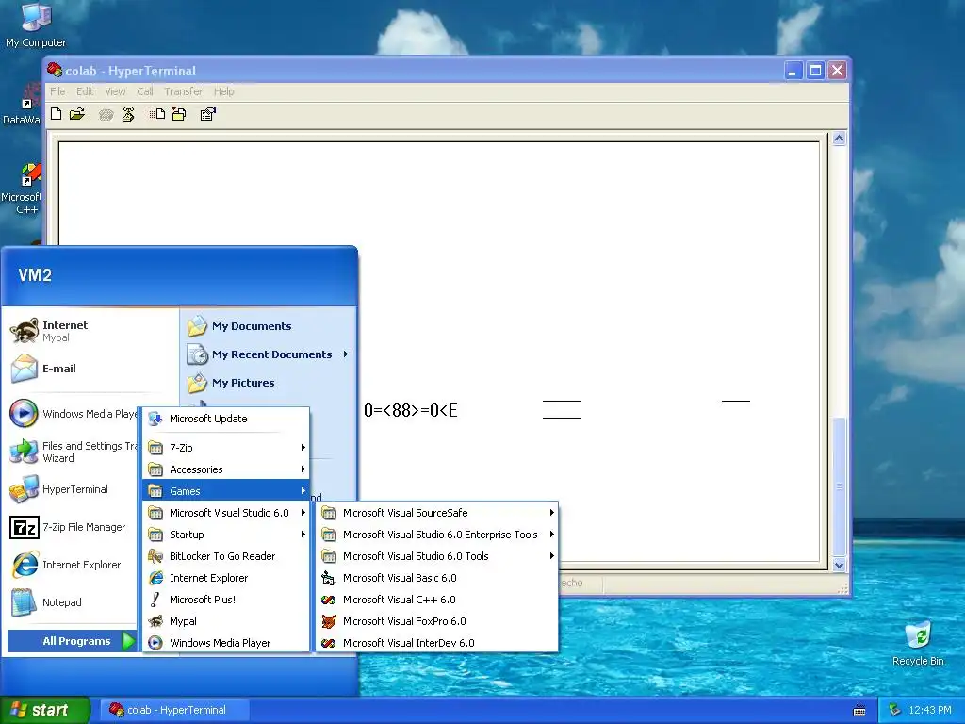Click the HyperTerminal scrollbar up arrow
The height and width of the screenshot is (724, 965).
coord(839,139)
